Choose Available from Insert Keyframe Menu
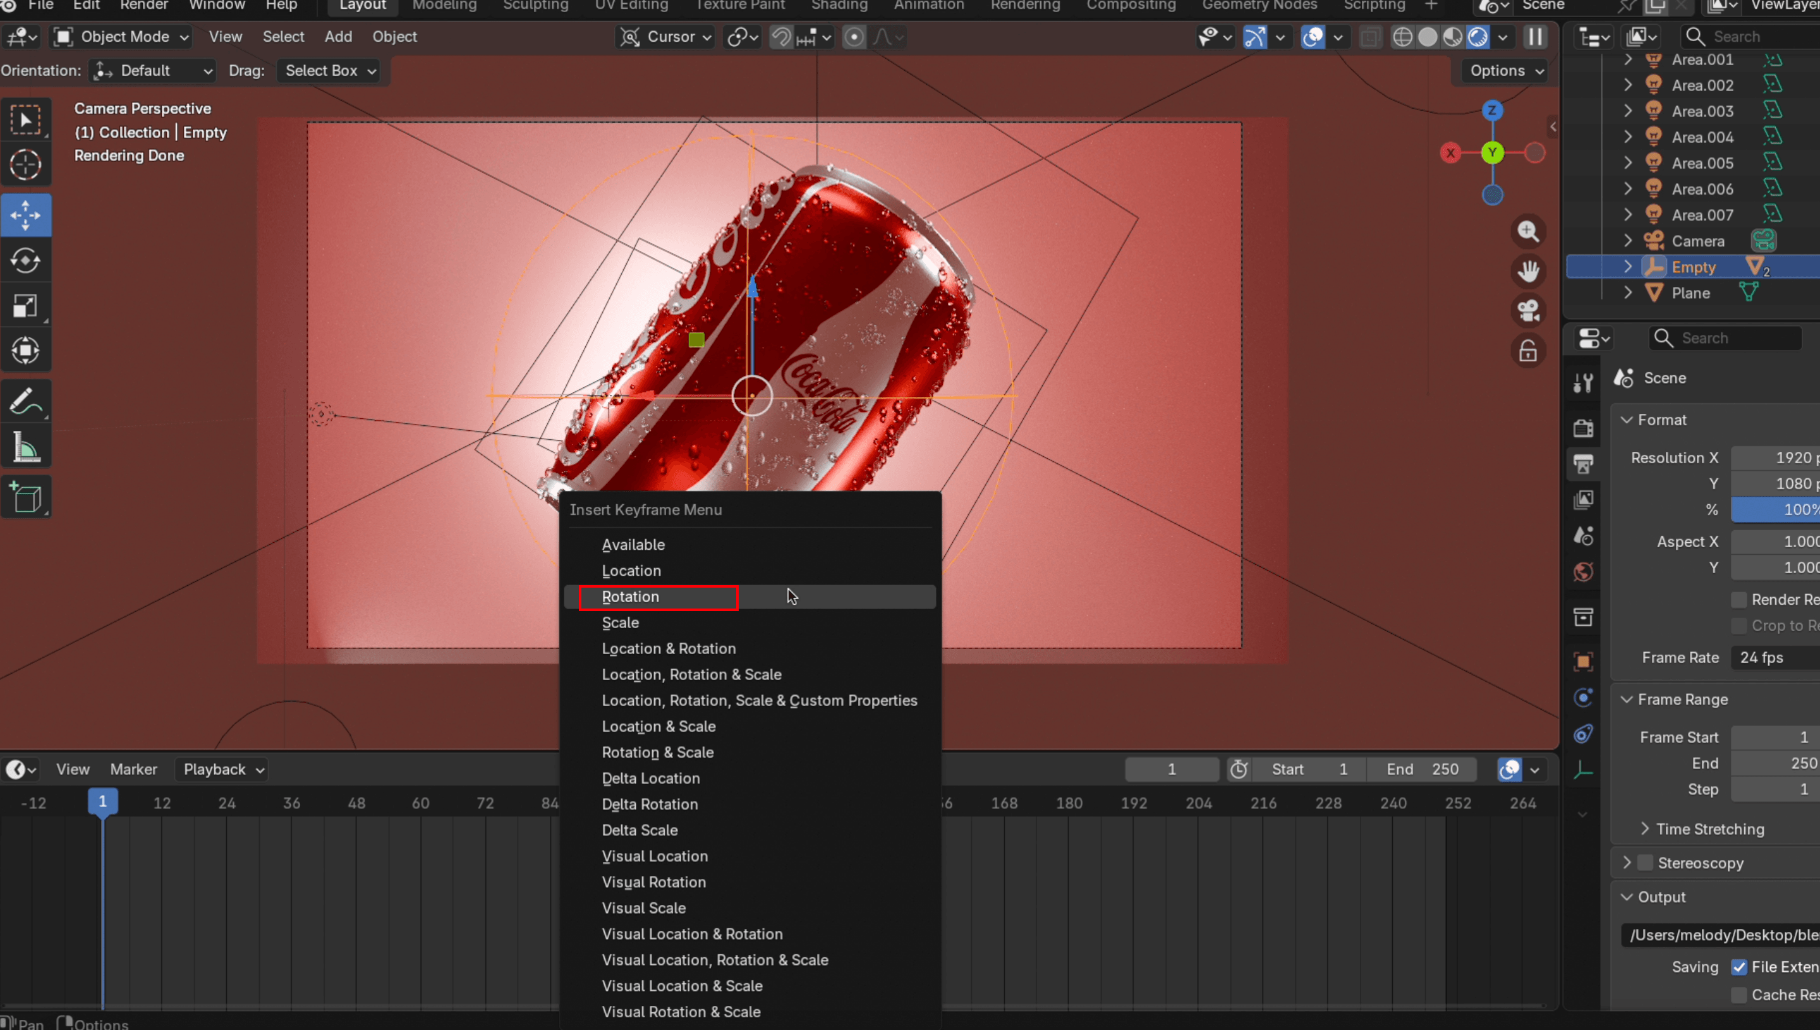 point(749,545)
